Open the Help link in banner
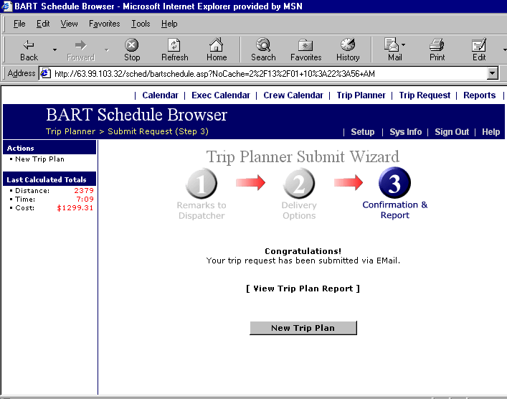Viewport: 507px width, 399px height. point(491,132)
